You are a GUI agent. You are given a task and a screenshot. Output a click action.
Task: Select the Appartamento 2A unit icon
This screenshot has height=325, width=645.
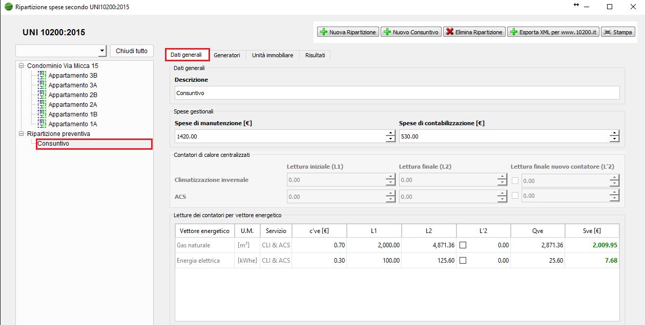pyautogui.click(x=42, y=104)
